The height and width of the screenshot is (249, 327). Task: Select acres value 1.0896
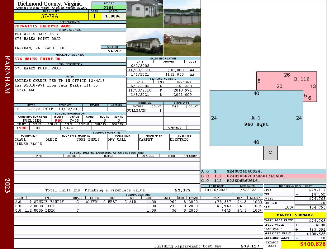(113, 16)
